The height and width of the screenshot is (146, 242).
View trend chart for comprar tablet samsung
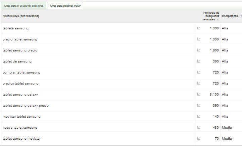tap(199, 72)
